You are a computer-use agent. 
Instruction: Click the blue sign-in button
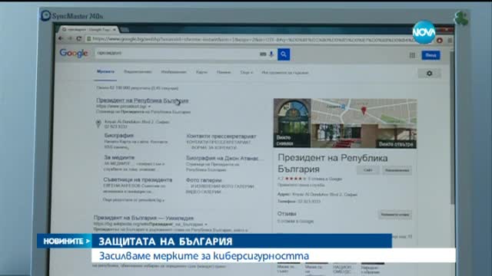click(430, 55)
